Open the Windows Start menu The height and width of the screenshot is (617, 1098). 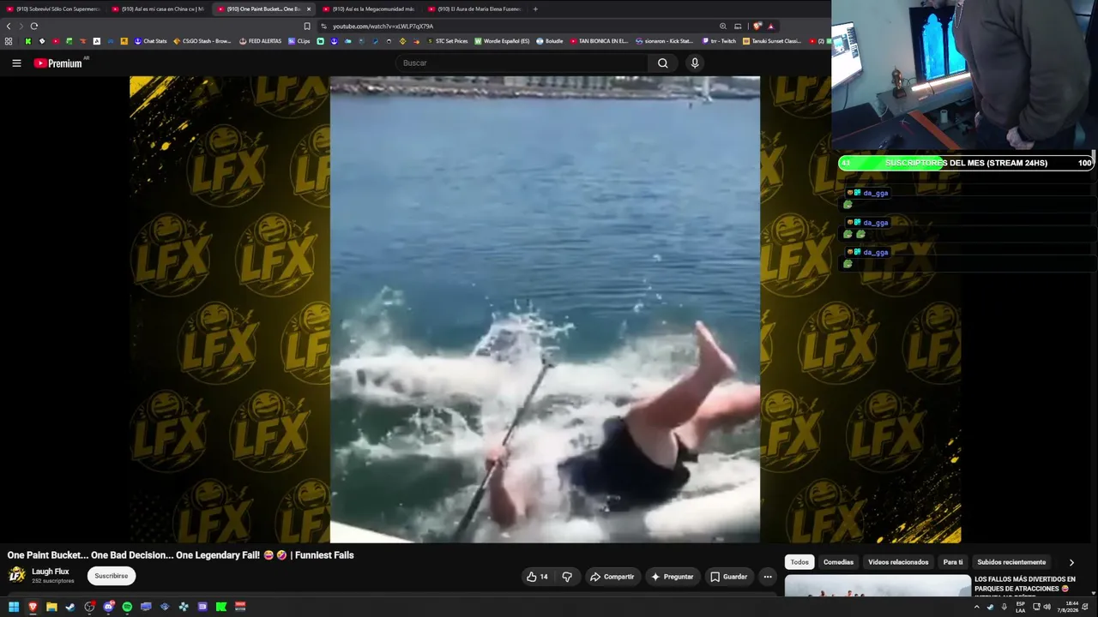(x=14, y=607)
